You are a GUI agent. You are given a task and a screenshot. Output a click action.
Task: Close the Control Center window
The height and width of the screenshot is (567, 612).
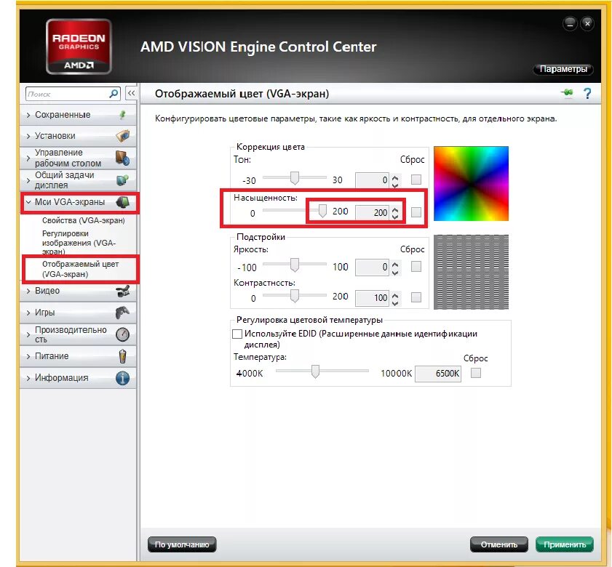tap(587, 24)
